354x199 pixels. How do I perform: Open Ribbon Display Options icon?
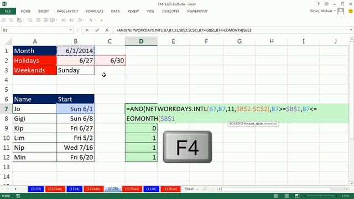pyautogui.click(x=326, y=4)
